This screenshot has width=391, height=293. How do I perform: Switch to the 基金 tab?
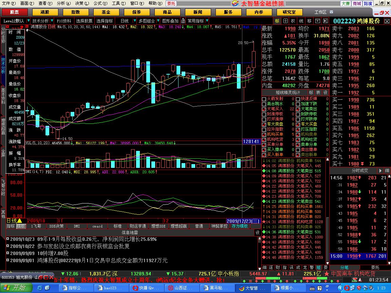tap(106, 12)
